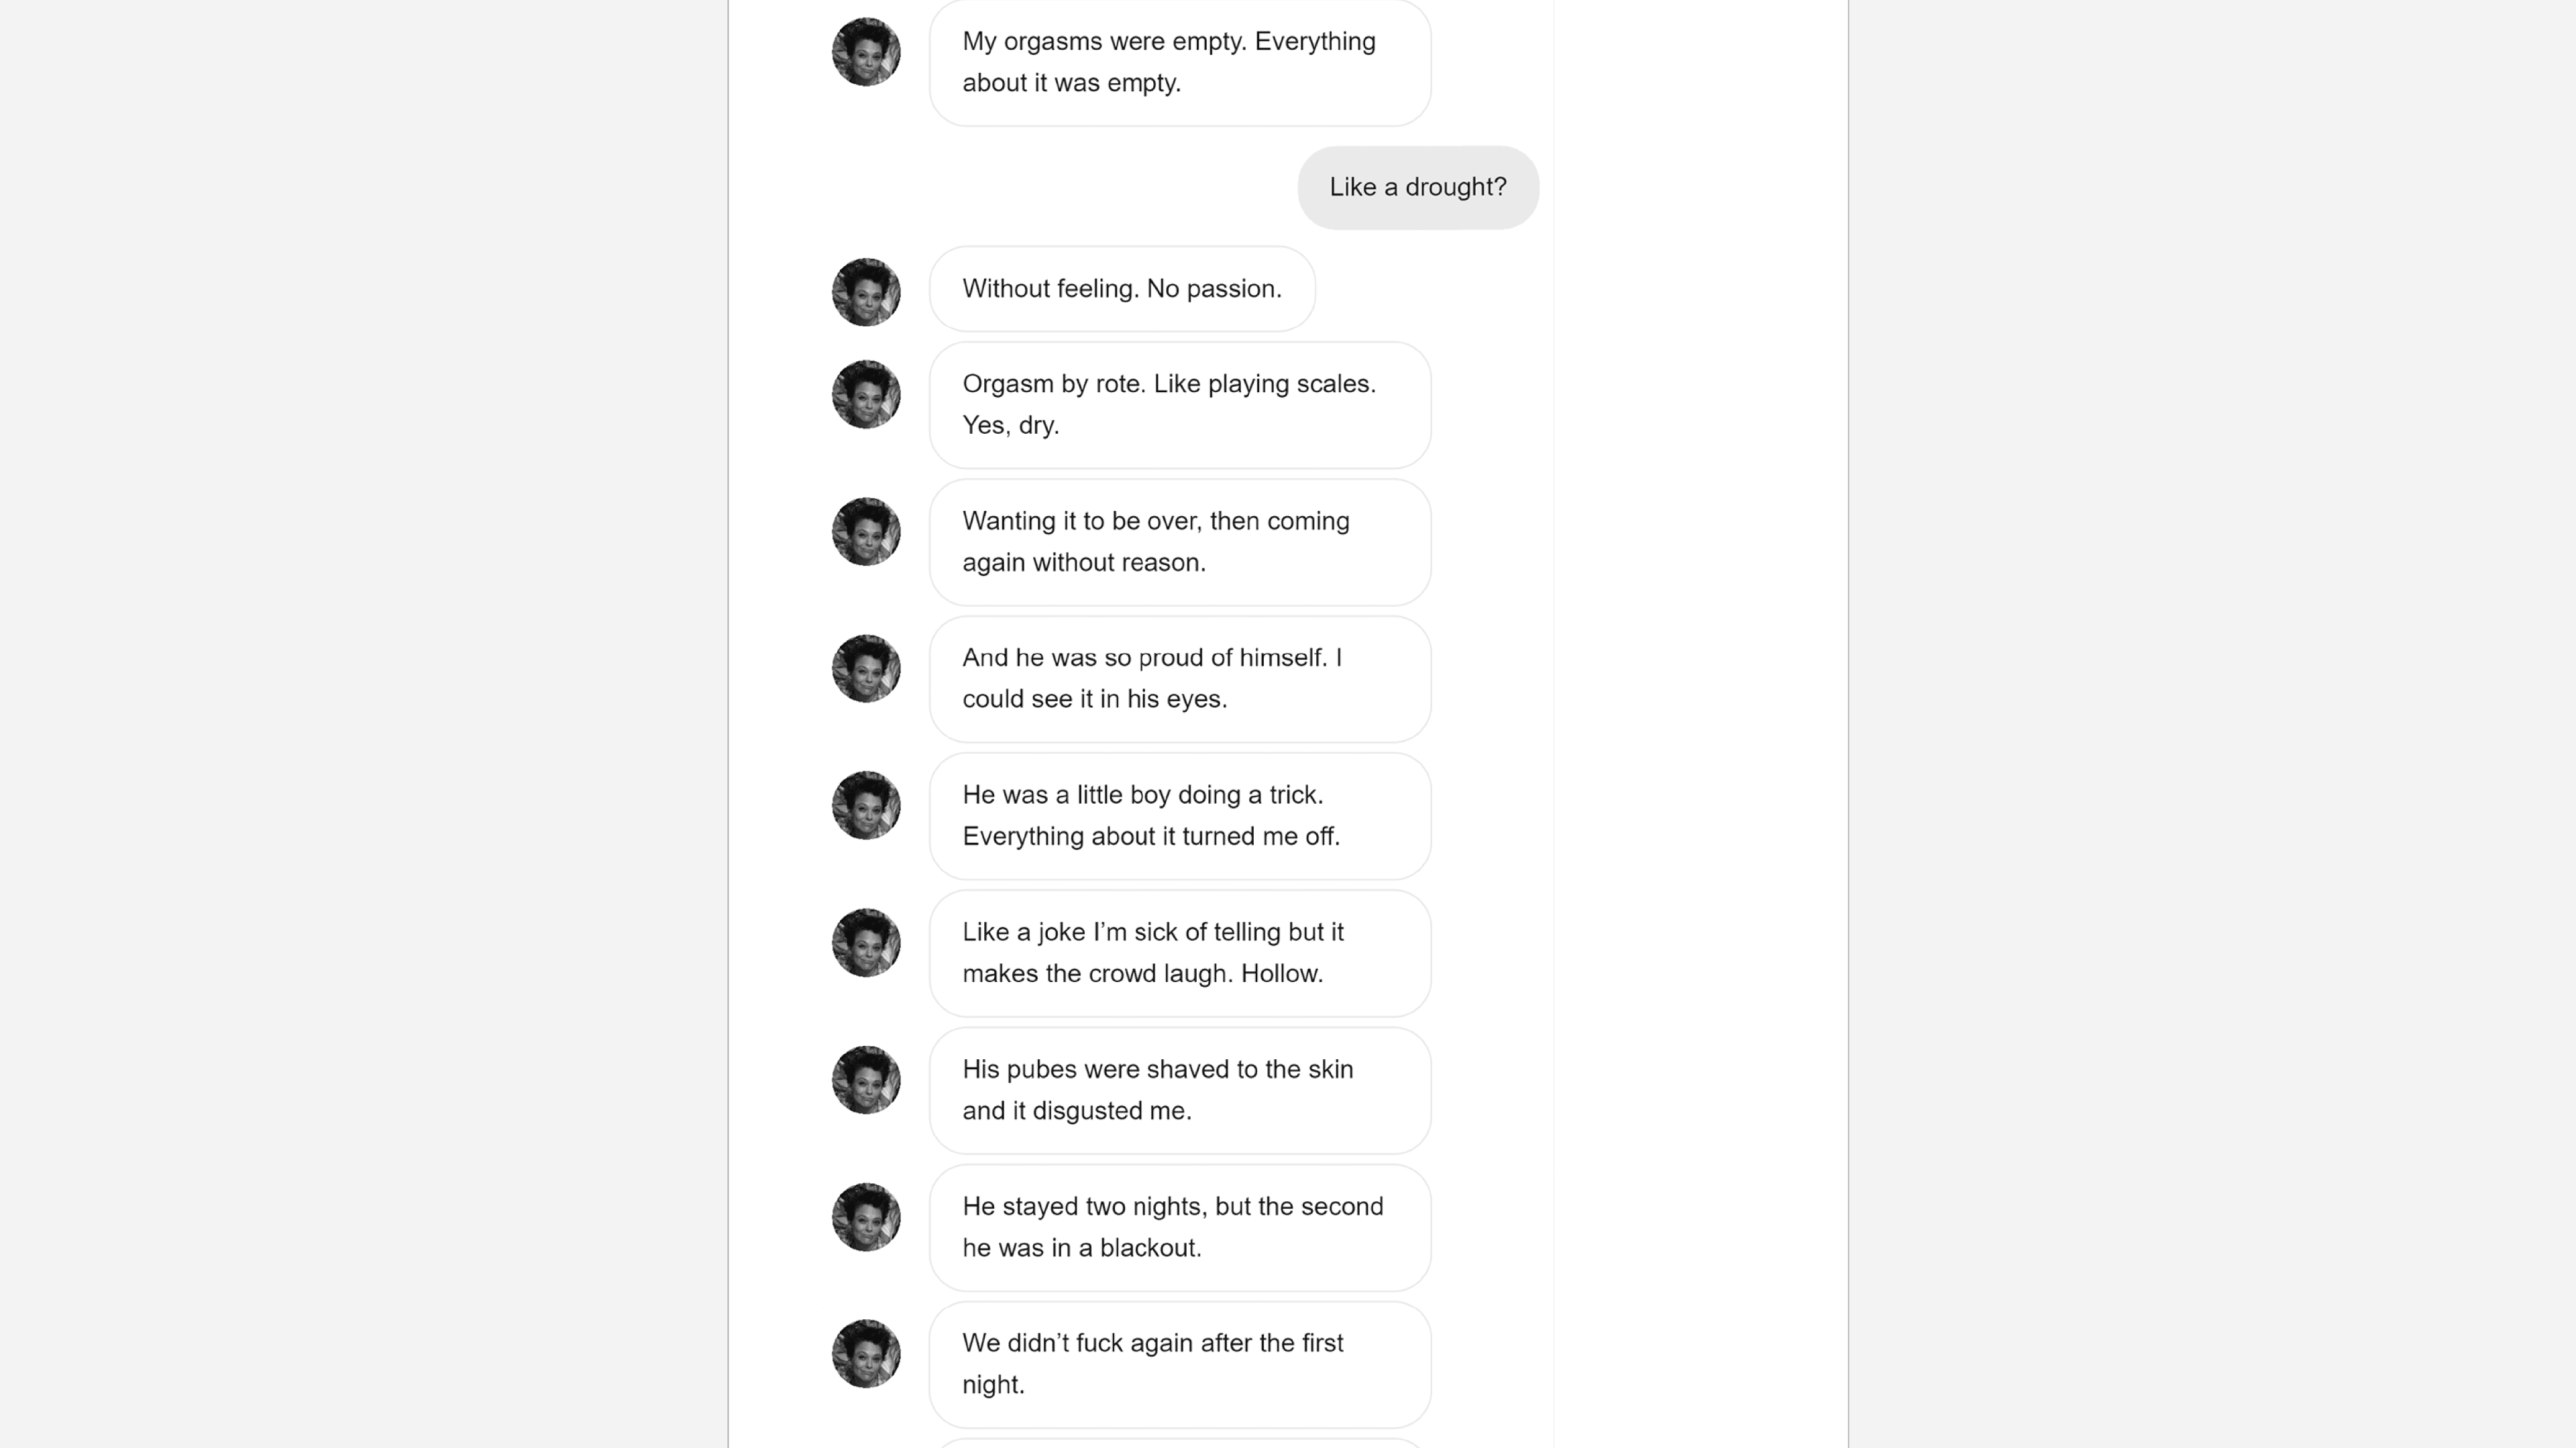Click avatar next to "Without feeling. No passion."
The width and height of the screenshot is (2576, 1448).
866,293
